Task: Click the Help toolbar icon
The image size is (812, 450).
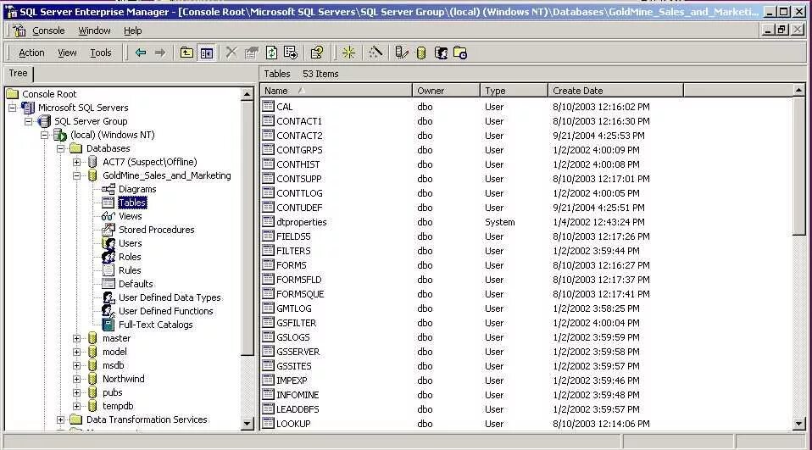Action: (x=317, y=53)
